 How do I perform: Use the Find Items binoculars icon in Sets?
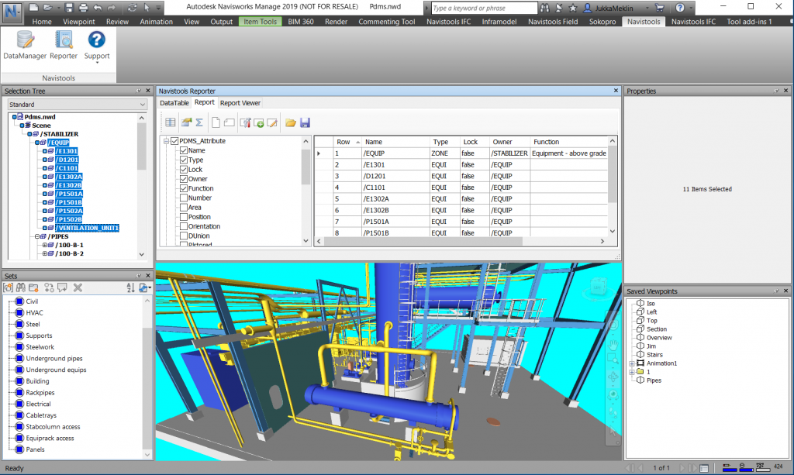[x=20, y=287]
